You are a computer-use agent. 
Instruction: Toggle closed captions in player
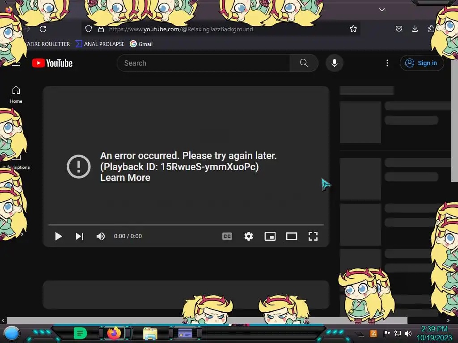[x=227, y=236]
